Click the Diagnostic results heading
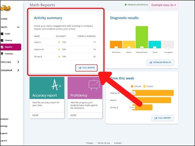The width and height of the screenshot is (195, 146). click(124, 18)
